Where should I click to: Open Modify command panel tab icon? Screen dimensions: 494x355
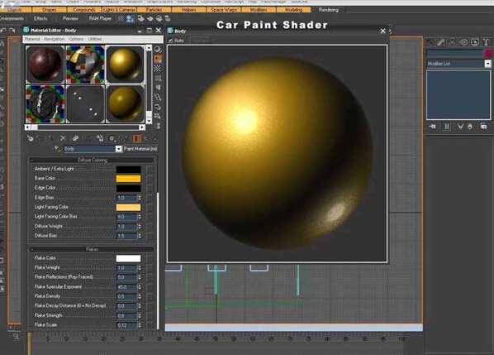[440, 41]
